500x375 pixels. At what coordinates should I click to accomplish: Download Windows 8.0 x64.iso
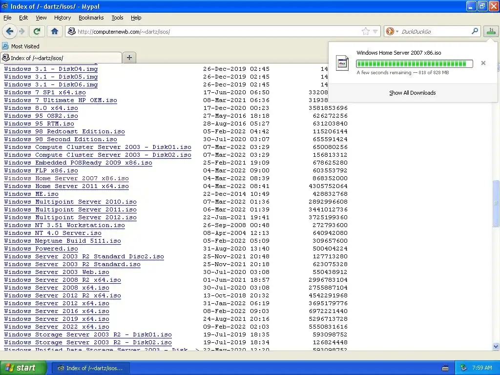coord(41,108)
